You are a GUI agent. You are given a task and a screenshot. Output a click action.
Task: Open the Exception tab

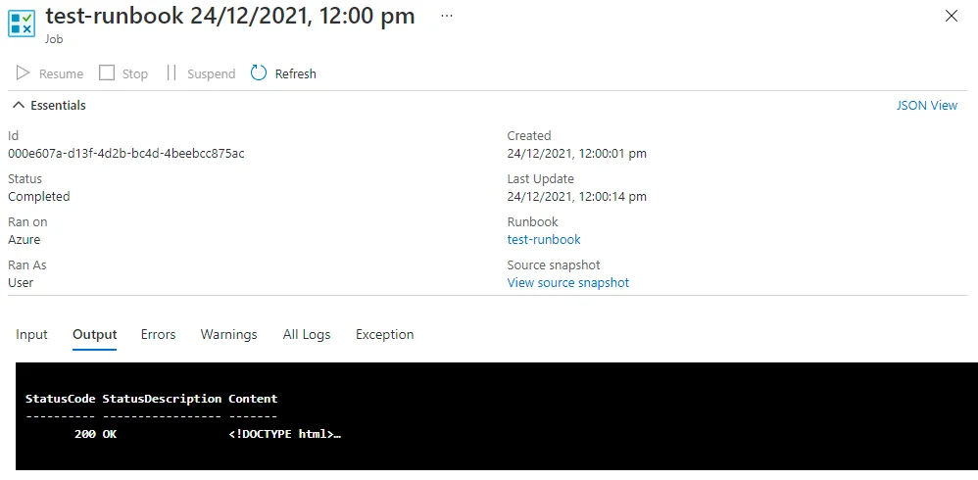click(x=384, y=334)
